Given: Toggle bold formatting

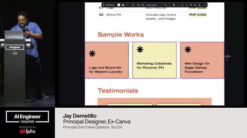Looking at the screenshot, I should pos(174,5).
